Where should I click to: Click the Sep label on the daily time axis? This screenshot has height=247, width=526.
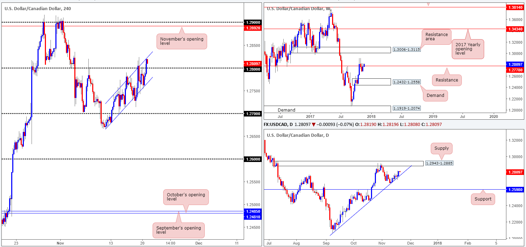point(326,243)
